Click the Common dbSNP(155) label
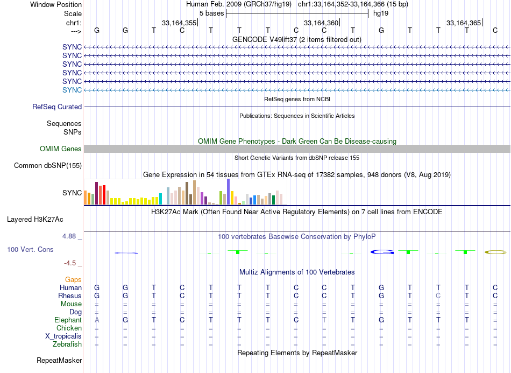Image resolution: width=511 pixels, height=373 pixels. 47,165
